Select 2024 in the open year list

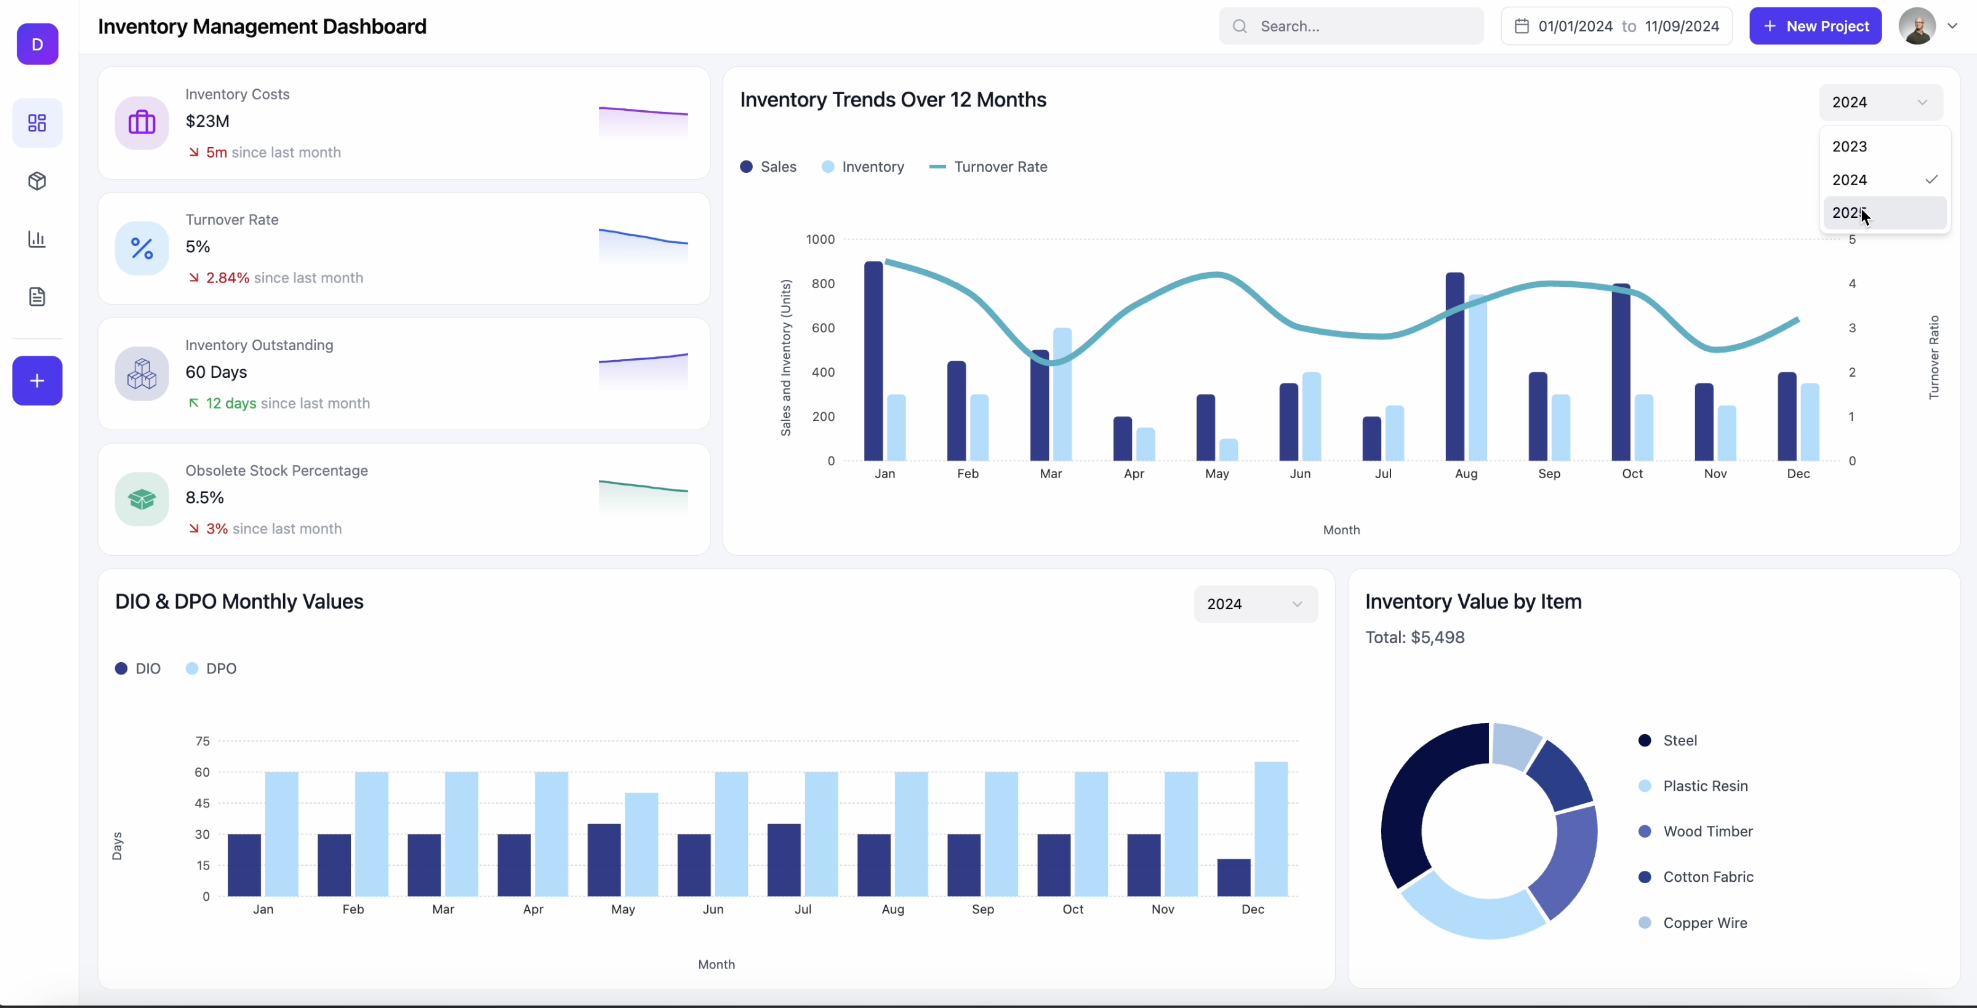[x=1885, y=180]
